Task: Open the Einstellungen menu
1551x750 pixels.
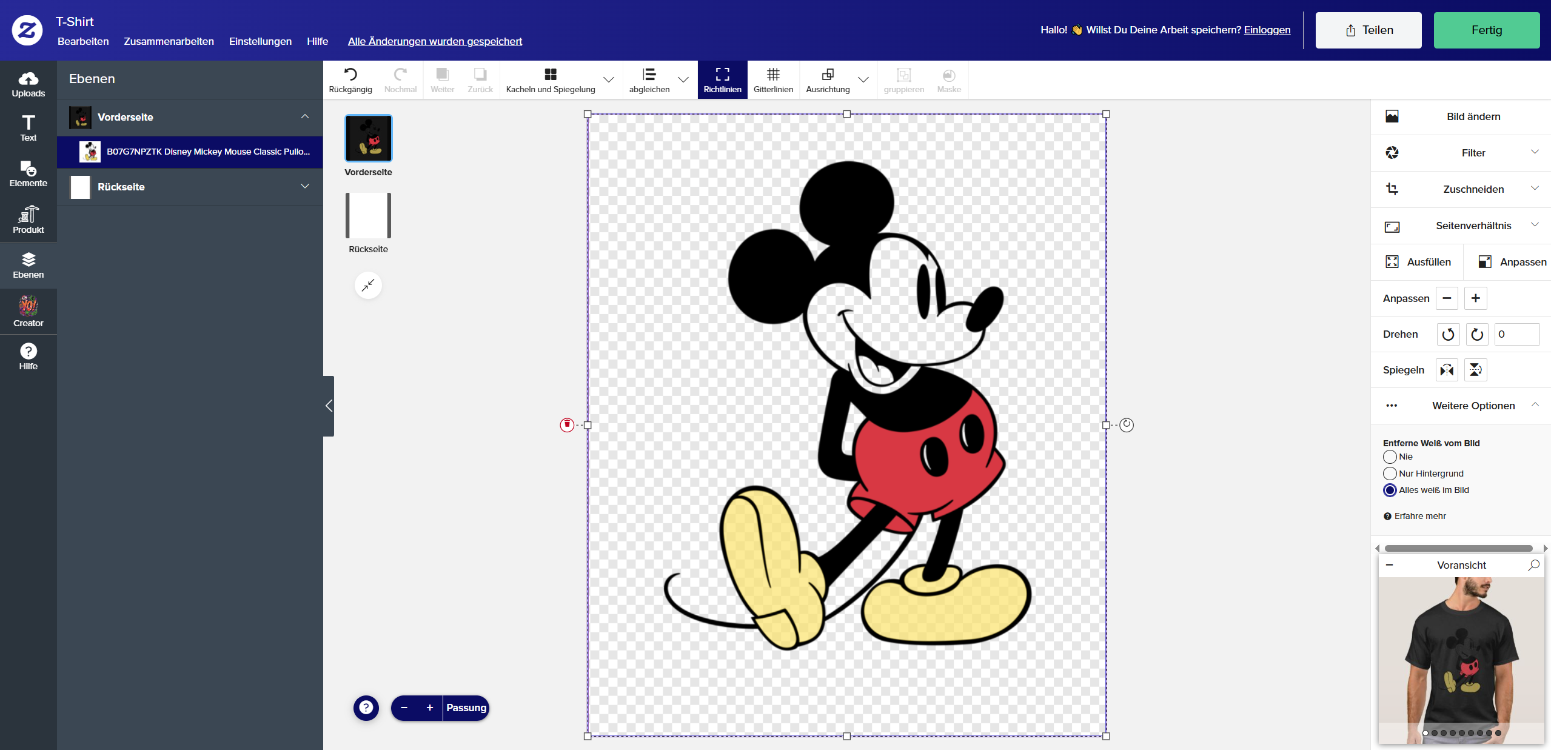Action: [x=260, y=41]
